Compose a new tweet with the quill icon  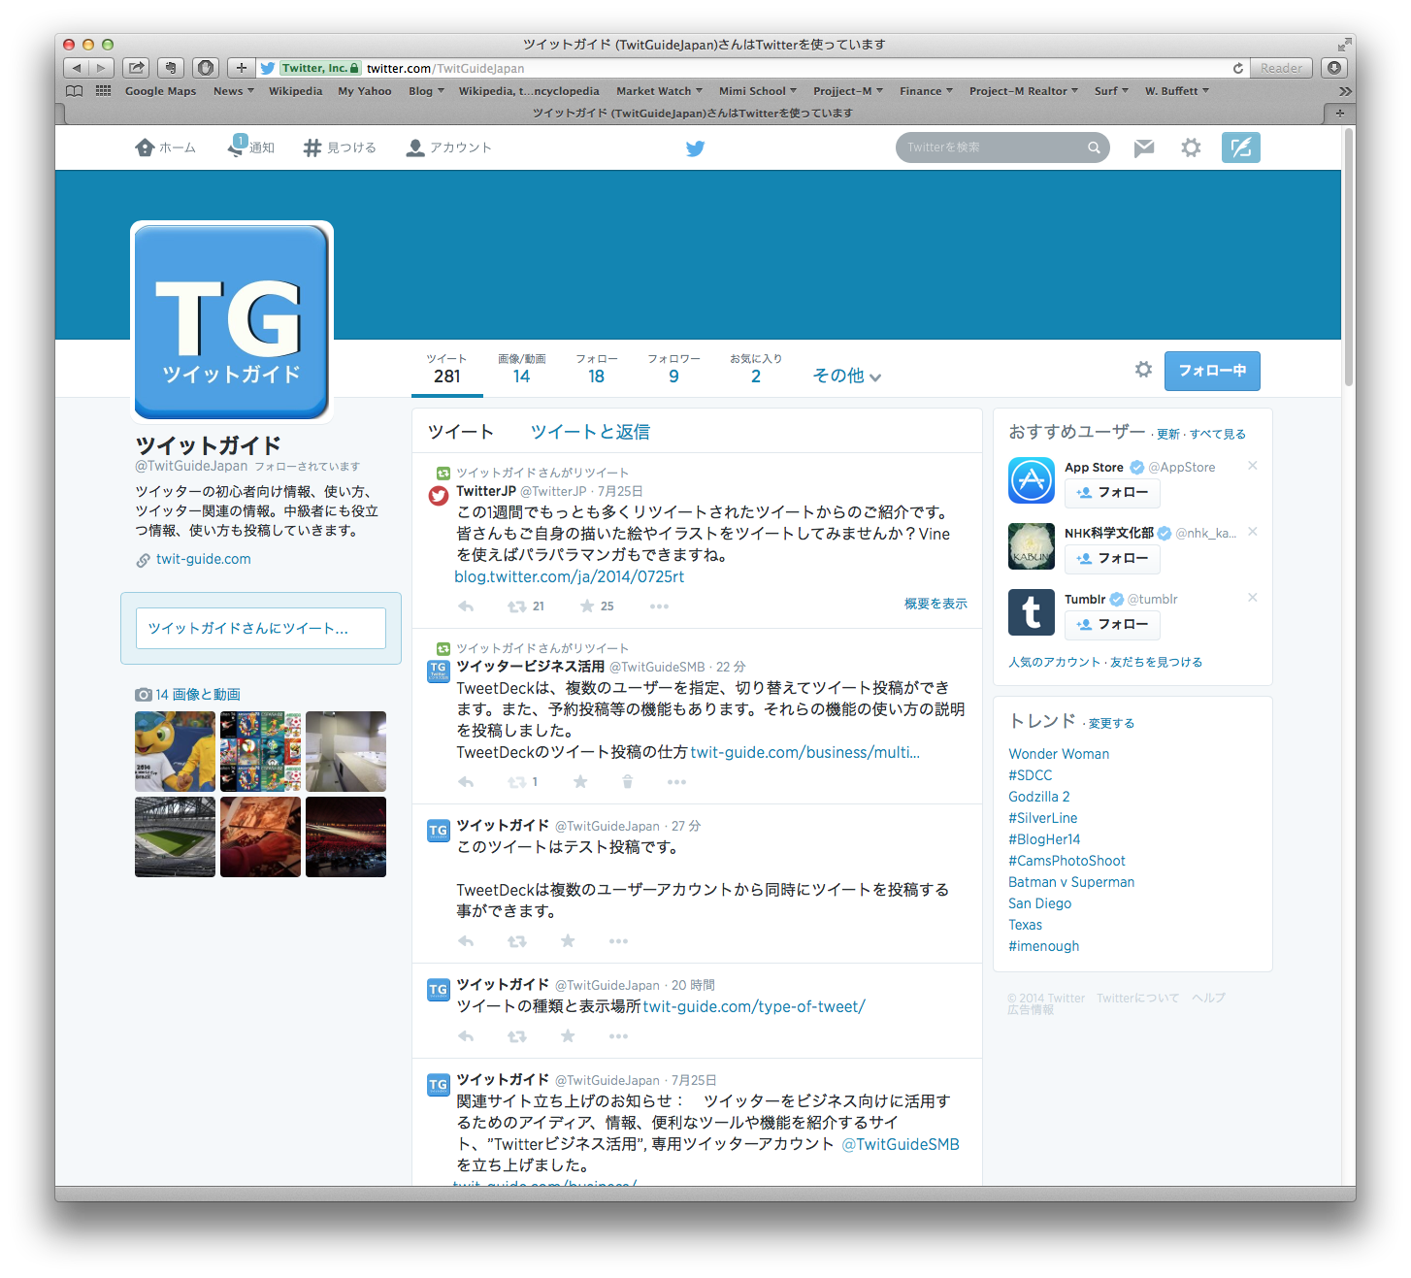click(1240, 147)
